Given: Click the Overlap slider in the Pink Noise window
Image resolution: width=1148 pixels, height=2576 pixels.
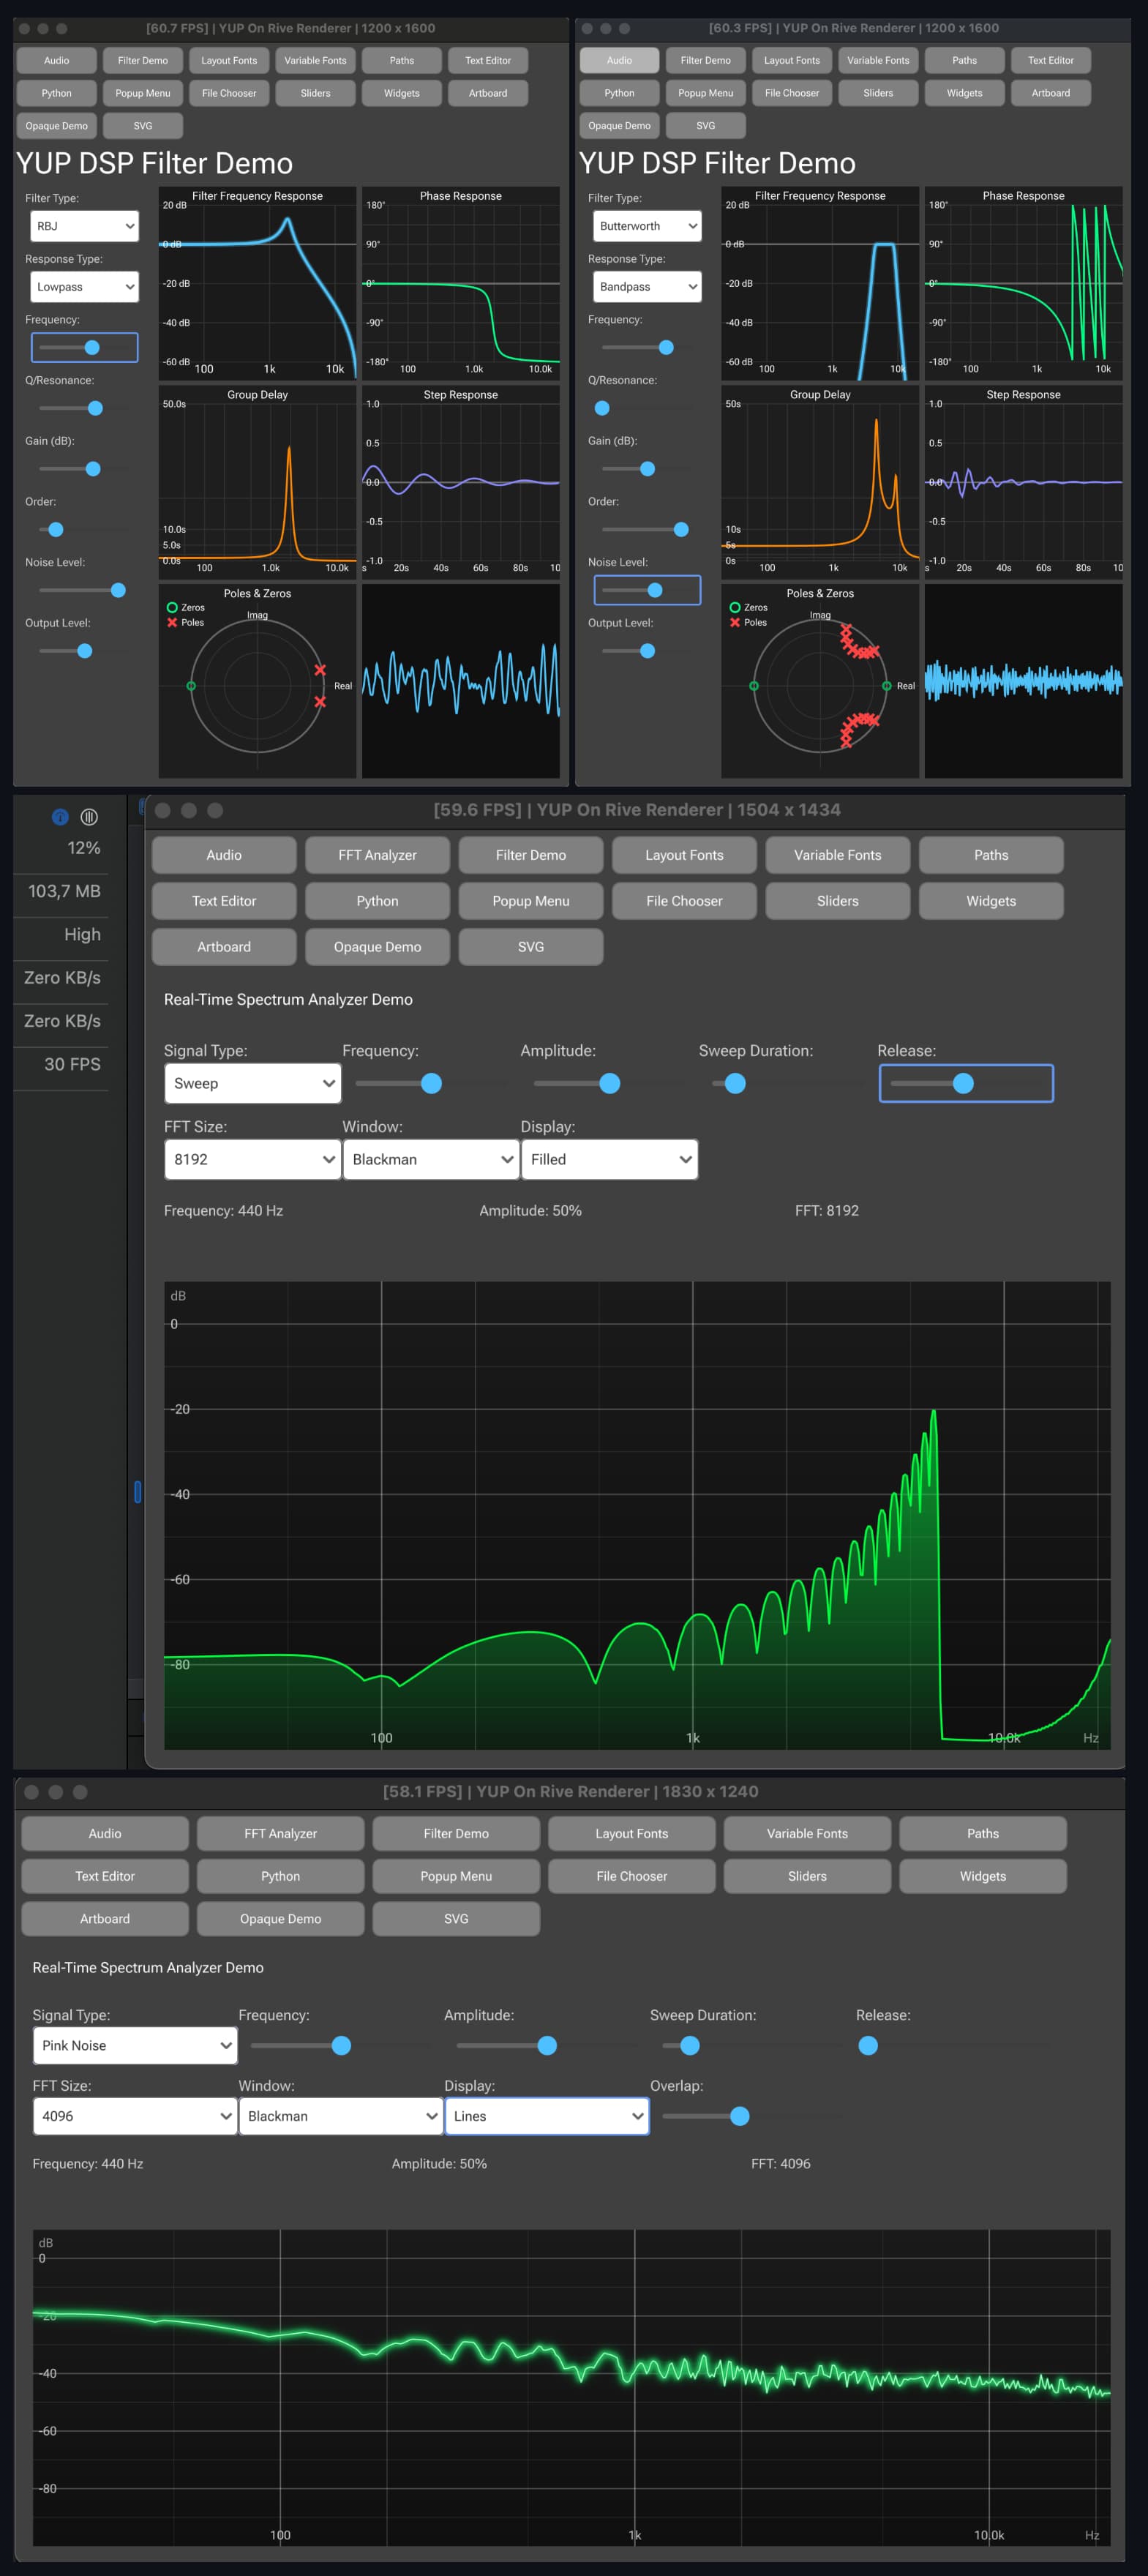Looking at the screenshot, I should [x=753, y=2116].
